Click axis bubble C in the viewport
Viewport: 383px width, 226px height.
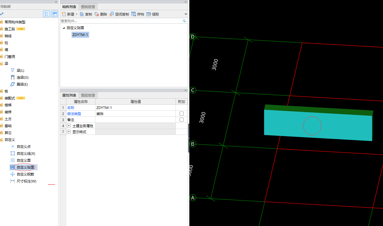coord(193,90)
